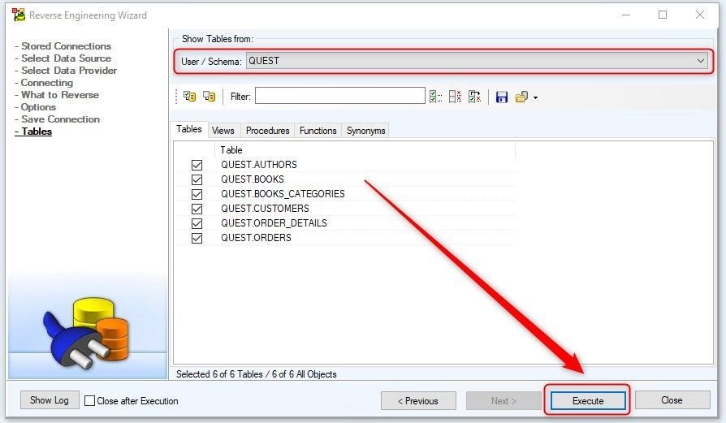
Task: Uncheck the QUEST.ORDERS checkbox
Action: [x=197, y=238]
